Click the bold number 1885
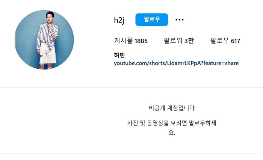 141,41
